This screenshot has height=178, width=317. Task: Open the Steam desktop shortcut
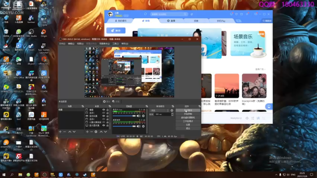[31, 47]
